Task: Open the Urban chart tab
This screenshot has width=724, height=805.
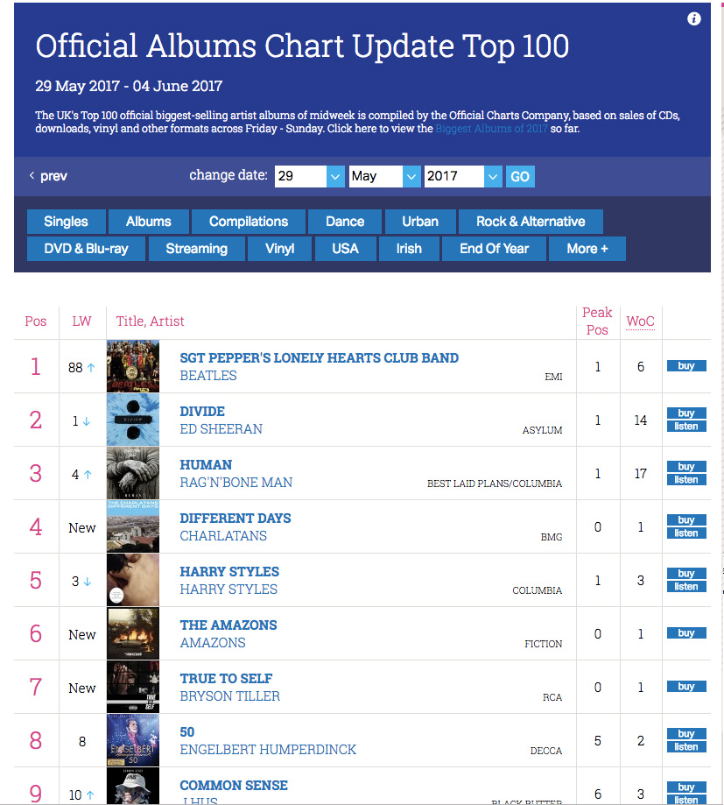Action: [x=420, y=222]
